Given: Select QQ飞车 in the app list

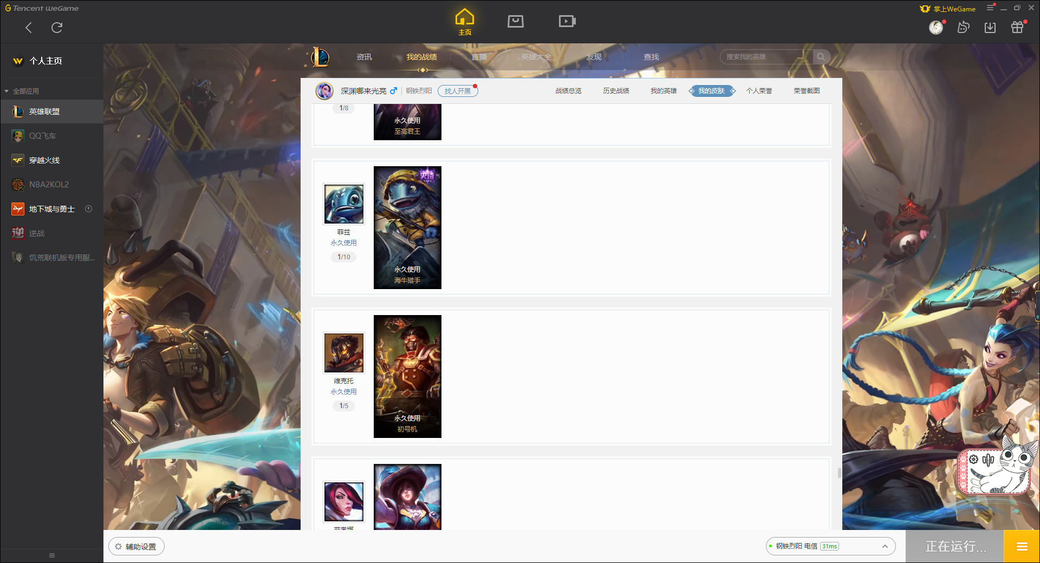Looking at the screenshot, I should [x=51, y=136].
